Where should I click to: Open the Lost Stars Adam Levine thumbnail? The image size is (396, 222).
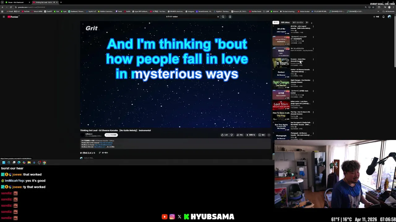click(281, 105)
